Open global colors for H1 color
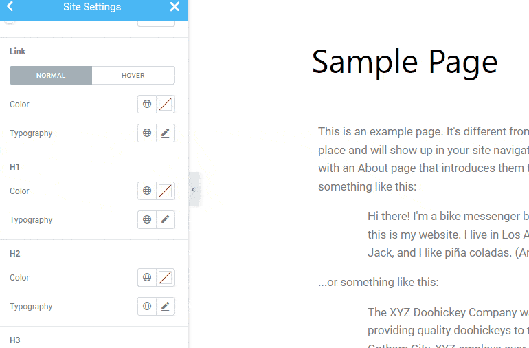The height and width of the screenshot is (348, 529). tap(147, 191)
